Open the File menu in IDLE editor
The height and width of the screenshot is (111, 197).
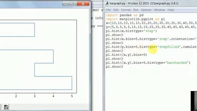(x=108, y=10)
